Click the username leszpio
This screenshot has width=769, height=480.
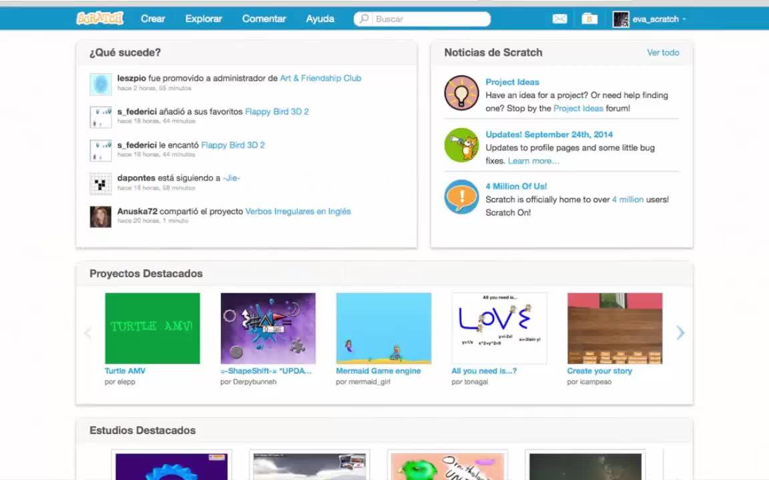click(x=132, y=78)
